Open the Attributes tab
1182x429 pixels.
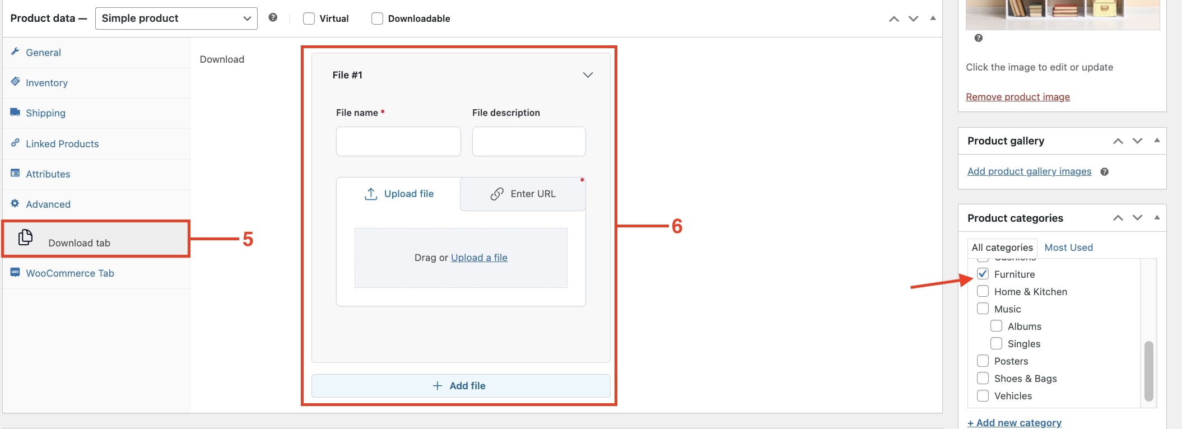[x=96, y=174]
